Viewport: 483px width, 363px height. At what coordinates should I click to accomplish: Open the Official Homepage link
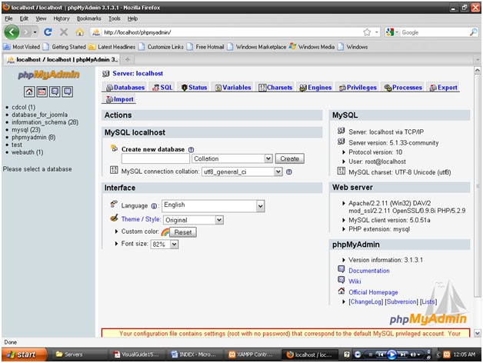point(373,292)
